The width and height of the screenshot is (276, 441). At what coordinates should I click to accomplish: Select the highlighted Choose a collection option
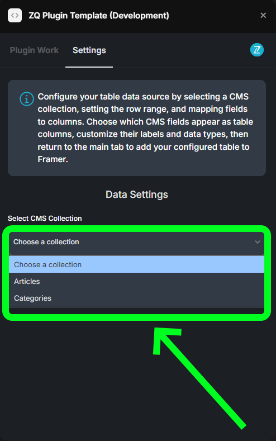click(x=136, y=264)
